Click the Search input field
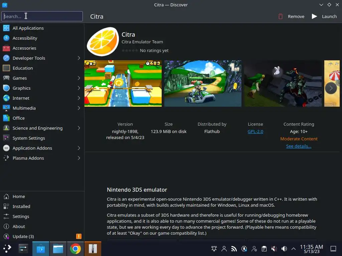The width and height of the screenshot is (342, 256). point(42,16)
